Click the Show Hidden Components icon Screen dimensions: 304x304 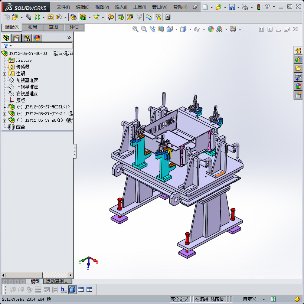[73, 17]
